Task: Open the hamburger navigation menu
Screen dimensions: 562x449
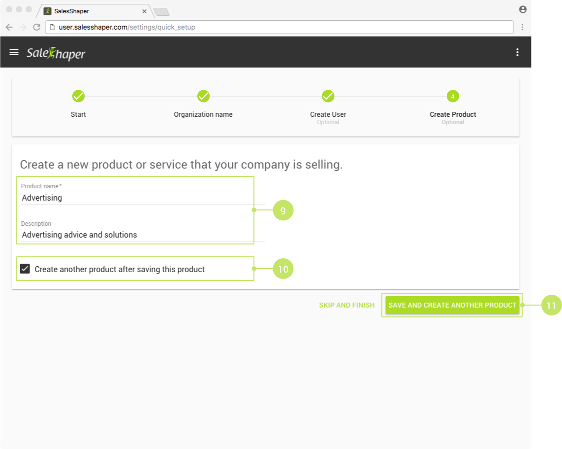Action: click(x=14, y=52)
